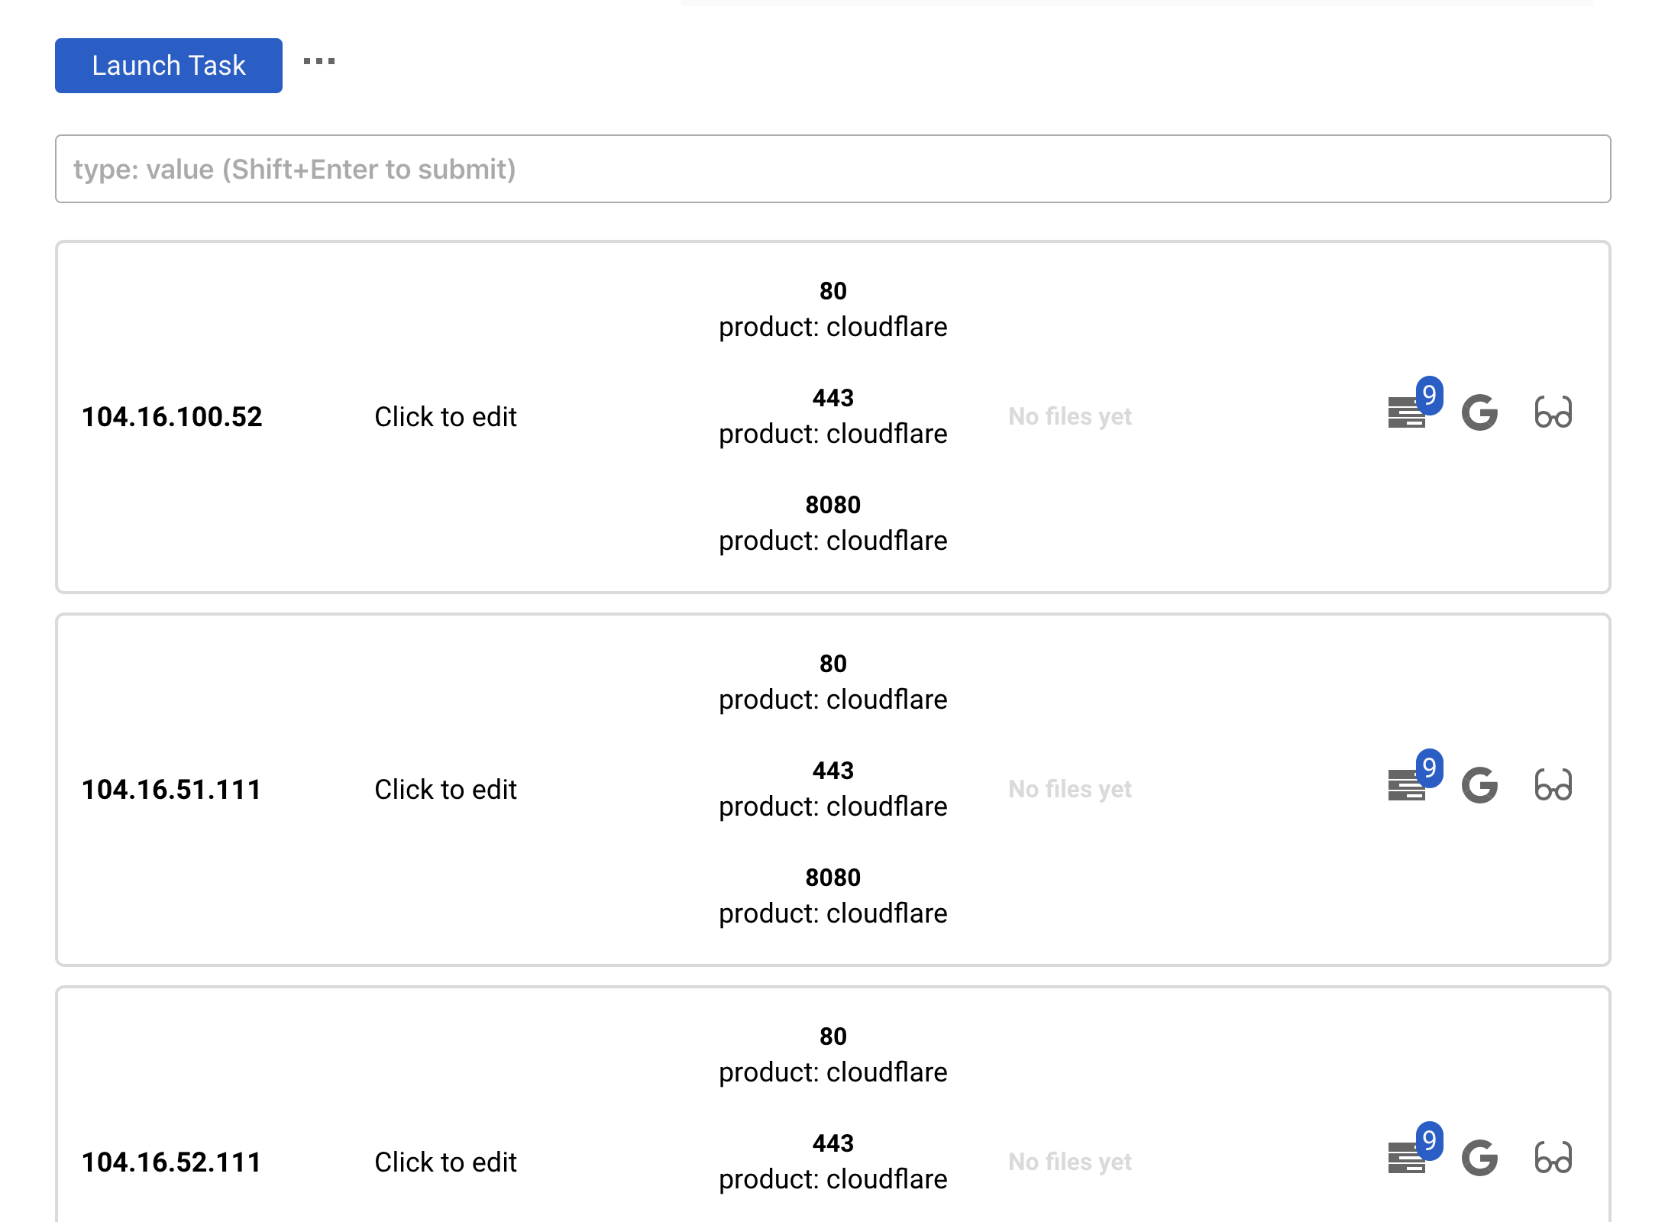Viewport: 1665px width, 1222px height.
Task: Click glasses icon for 104.16.100.52
Action: click(x=1553, y=413)
